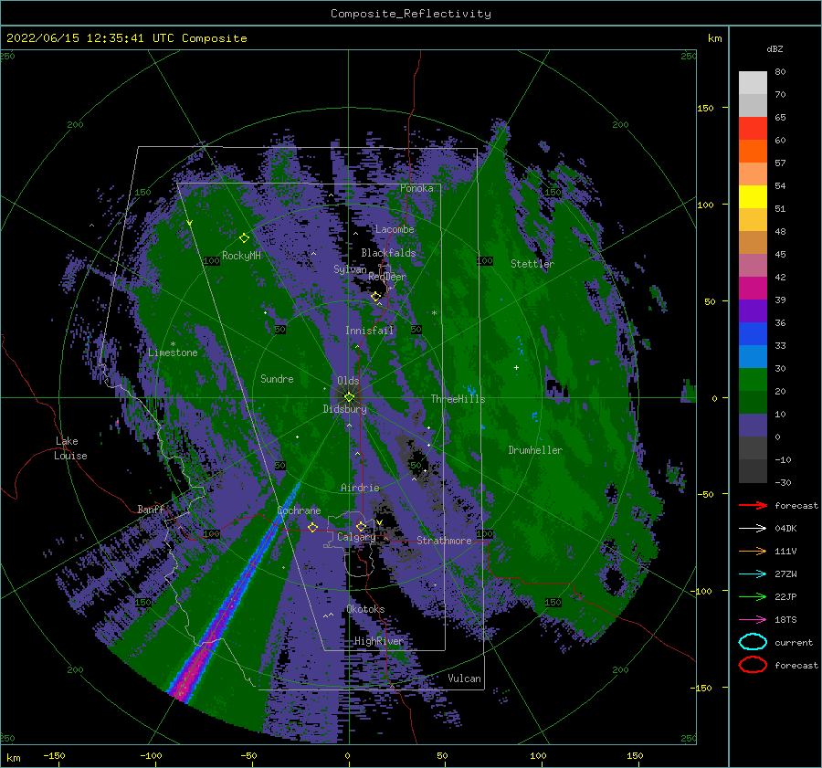Click yellow diamond marker below RedDeer
Viewport: 822px width, 768px height.
[375, 297]
